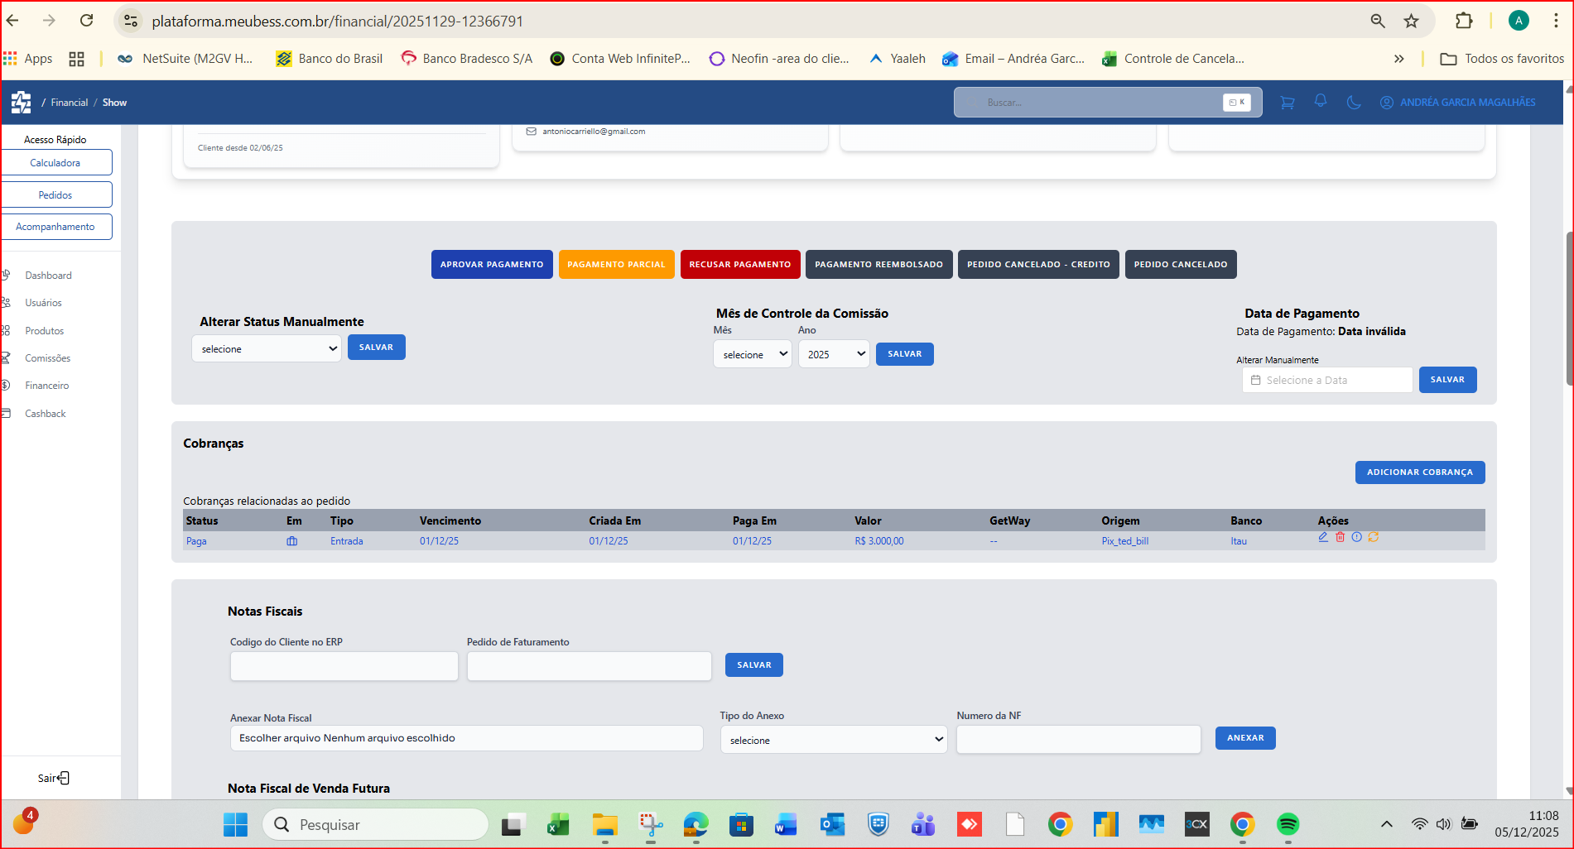Click the Numero da NF input field
The height and width of the screenshot is (849, 1574).
coord(1078,739)
